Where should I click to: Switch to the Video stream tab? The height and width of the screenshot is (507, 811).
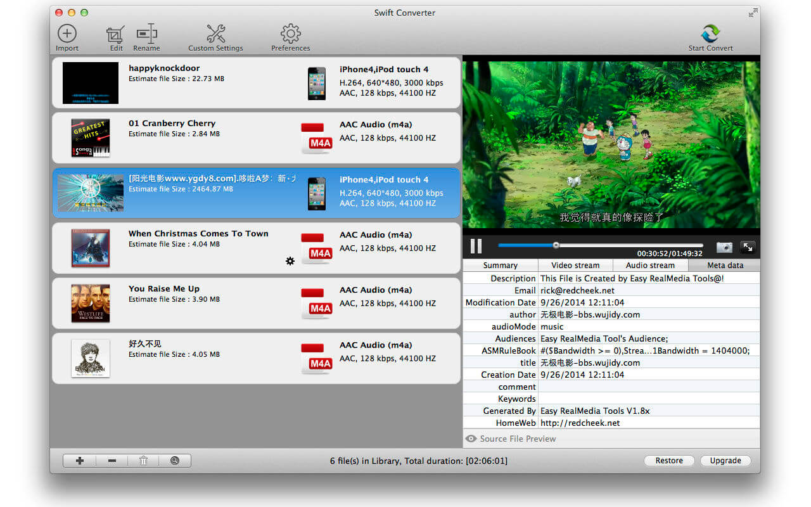[575, 266]
